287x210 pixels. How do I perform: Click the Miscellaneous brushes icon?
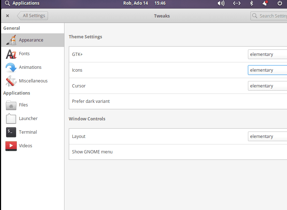(x=11, y=81)
